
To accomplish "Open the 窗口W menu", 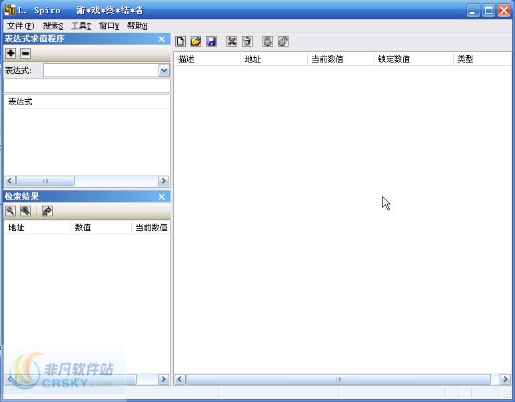I will [109, 25].
